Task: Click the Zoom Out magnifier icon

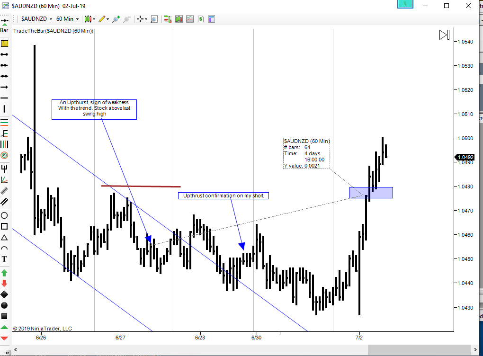Action: pyautogui.click(x=126, y=19)
